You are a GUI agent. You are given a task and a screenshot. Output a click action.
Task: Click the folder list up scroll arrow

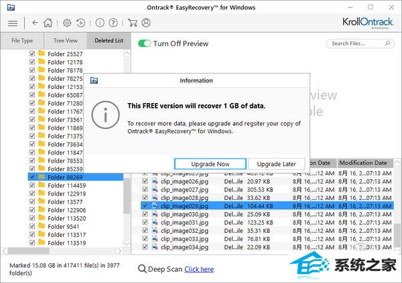[127, 54]
